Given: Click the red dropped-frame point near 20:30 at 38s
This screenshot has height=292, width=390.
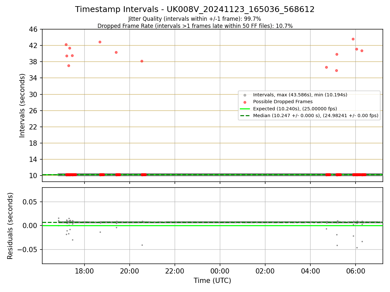Looking at the screenshot, I should (x=142, y=61).
